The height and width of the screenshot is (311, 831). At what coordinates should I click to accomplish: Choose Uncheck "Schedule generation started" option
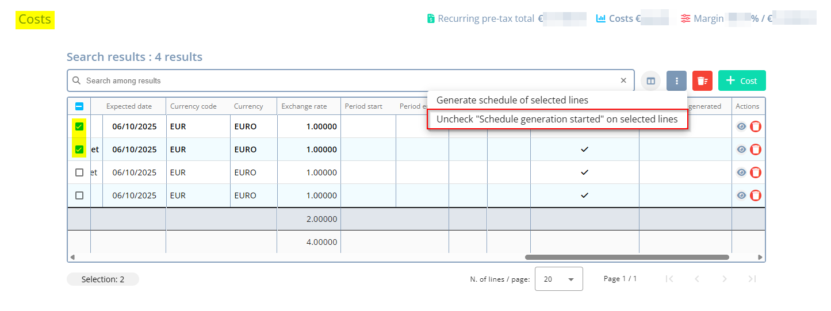coord(557,120)
